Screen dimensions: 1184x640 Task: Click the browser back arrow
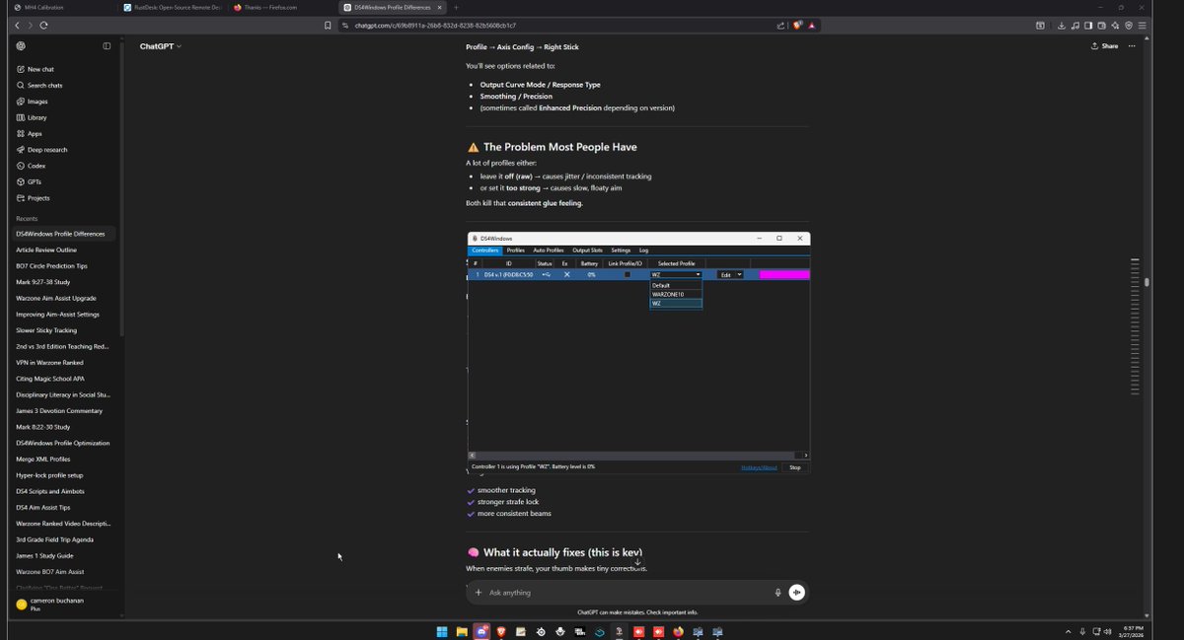click(x=17, y=25)
